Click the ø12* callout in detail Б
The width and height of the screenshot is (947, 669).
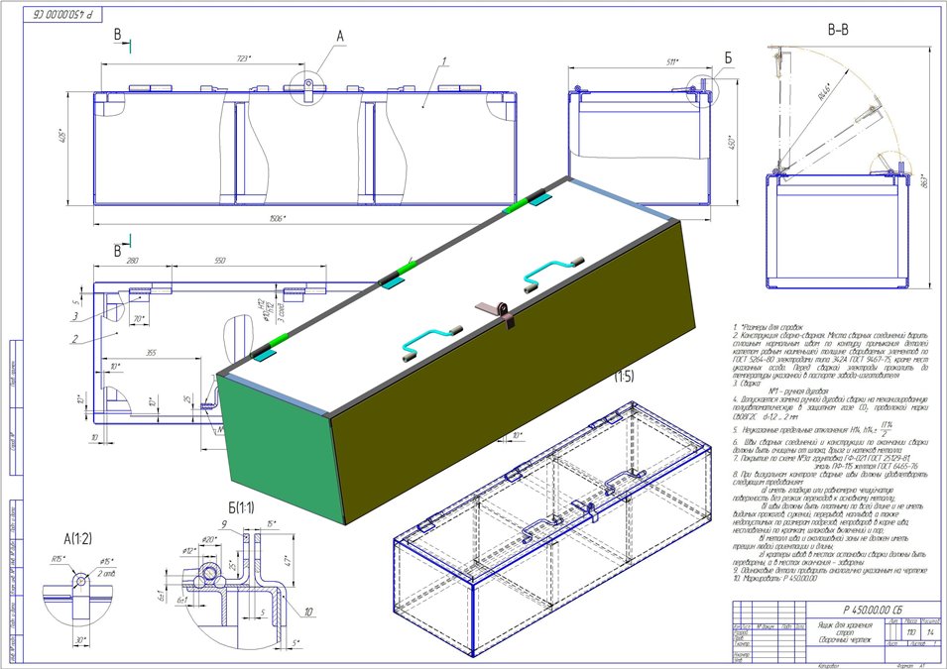click(x=189, y=551)
